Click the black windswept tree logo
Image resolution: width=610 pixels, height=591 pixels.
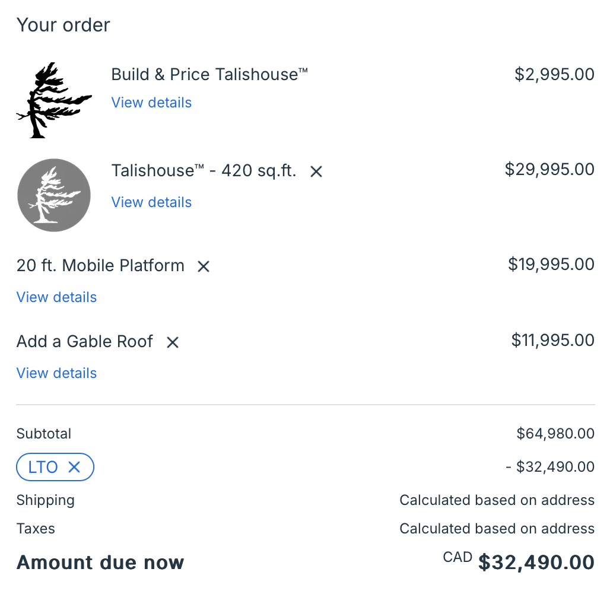tap(53, 100)
